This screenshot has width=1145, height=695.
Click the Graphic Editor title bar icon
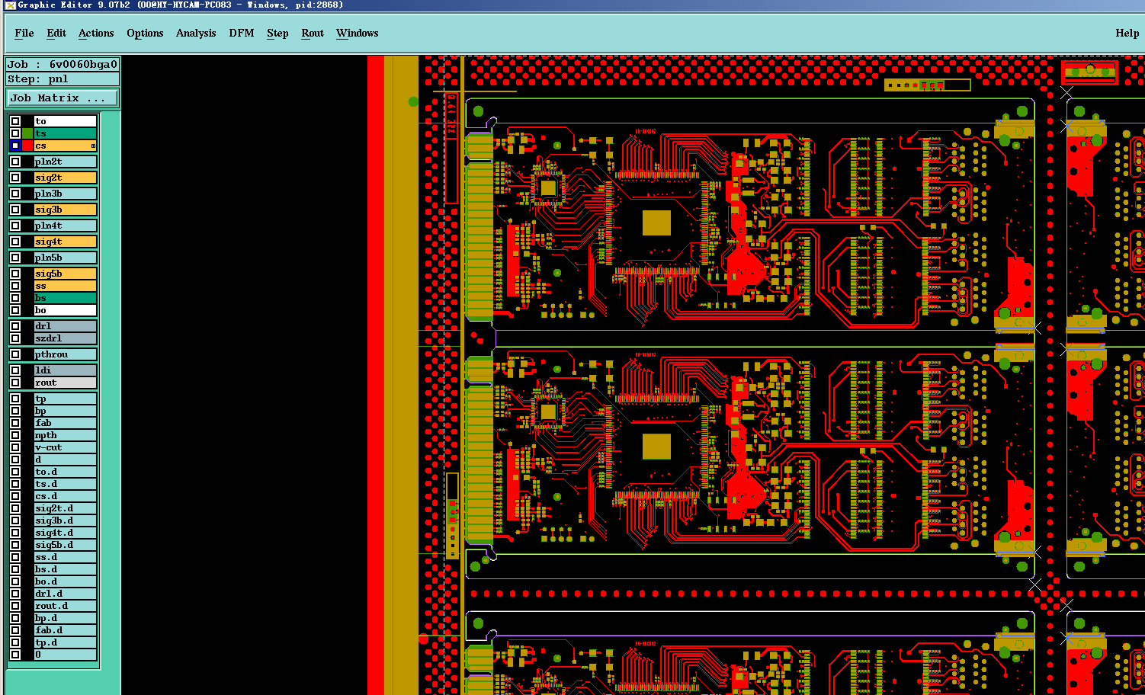pos(9,5)
